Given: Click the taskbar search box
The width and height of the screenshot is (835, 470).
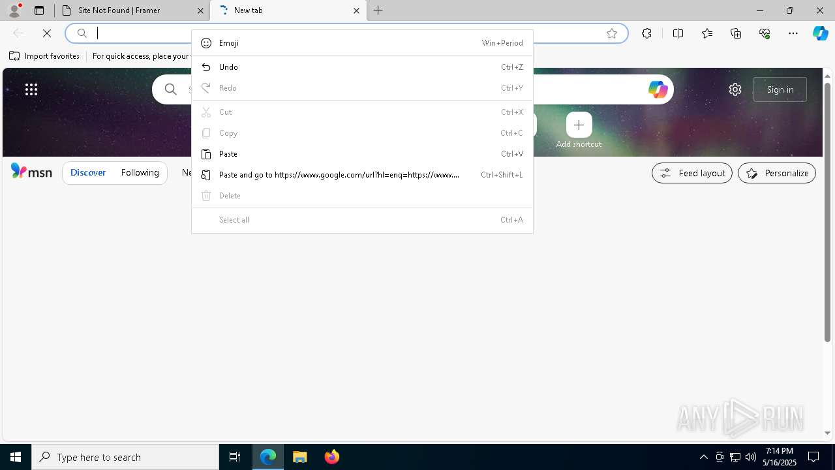Looking at the screenshot, I should pyautogui.click(x=125, y=457).
